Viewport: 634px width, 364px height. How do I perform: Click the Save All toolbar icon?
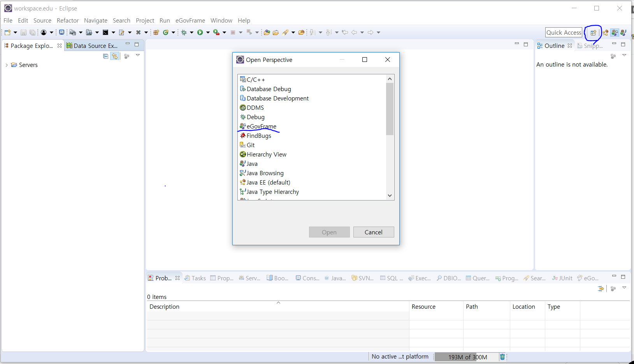click(x=33, y=32)
